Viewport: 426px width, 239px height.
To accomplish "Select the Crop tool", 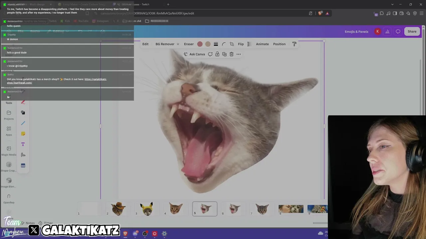I will [232, 44].
